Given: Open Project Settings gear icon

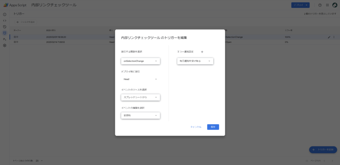Looking at the screenshot, I should tap(5, 45).
